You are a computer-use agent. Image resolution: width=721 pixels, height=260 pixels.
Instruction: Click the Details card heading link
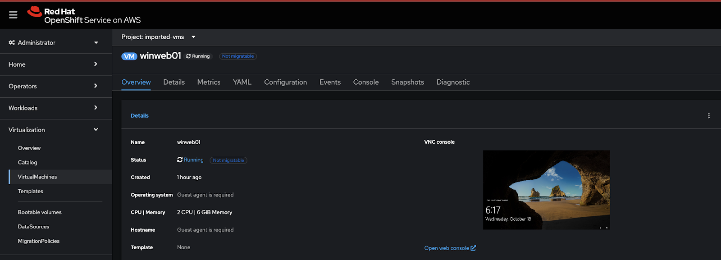[x=140, y=116]
